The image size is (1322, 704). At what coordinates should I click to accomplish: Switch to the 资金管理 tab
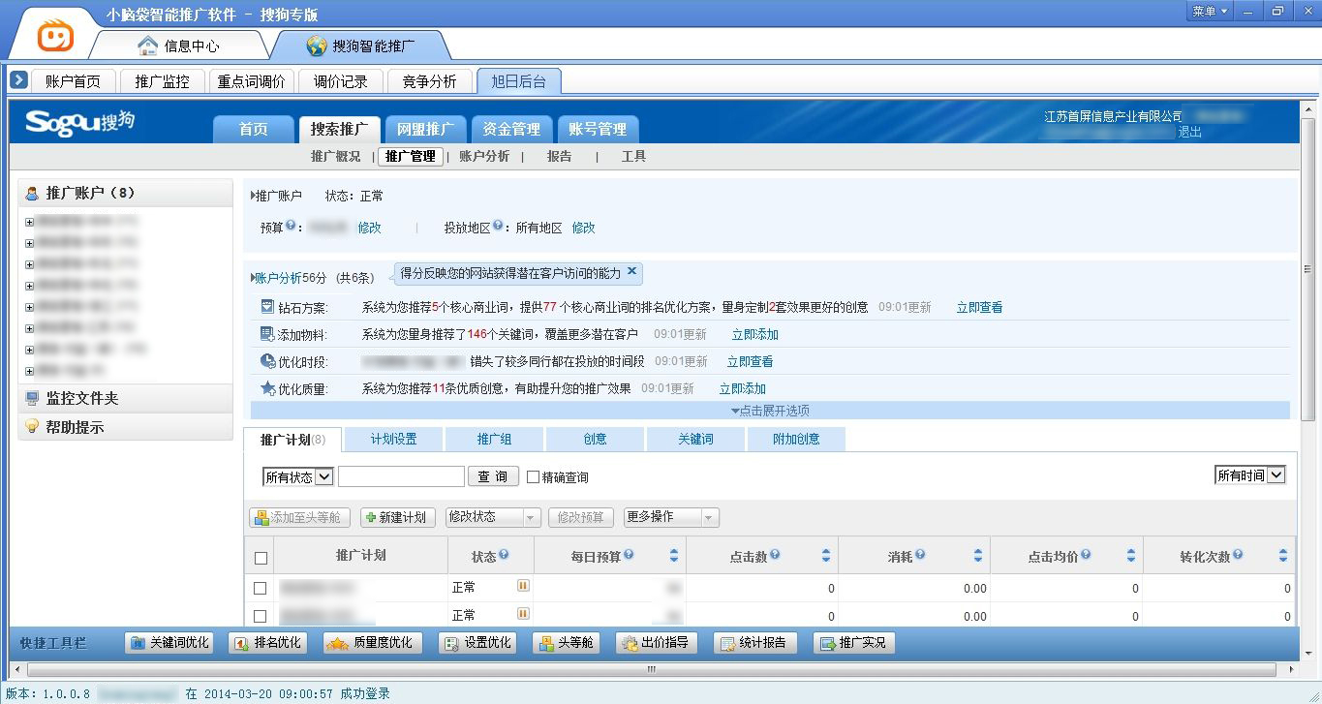click(511, 128)
